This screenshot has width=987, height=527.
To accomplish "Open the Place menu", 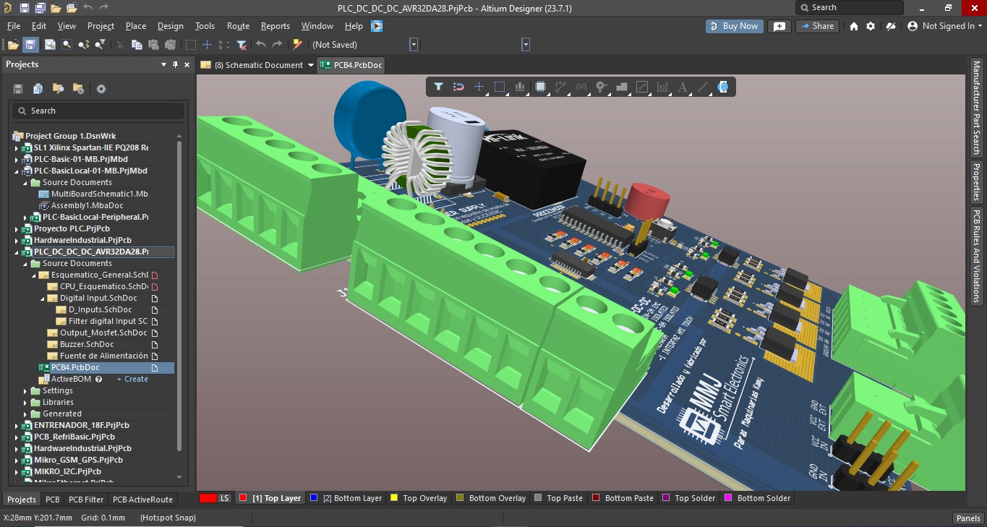I will coord(136,26).
